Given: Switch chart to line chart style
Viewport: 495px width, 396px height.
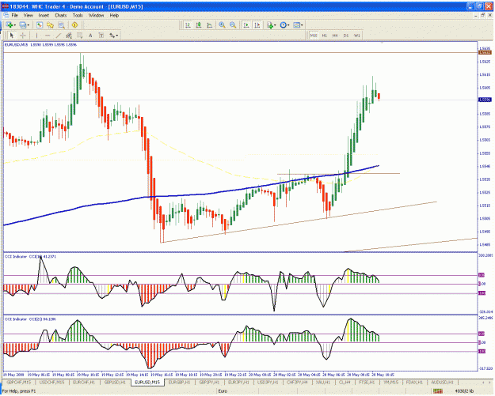Looking at the screenshot, I should [x=210, y=25].
